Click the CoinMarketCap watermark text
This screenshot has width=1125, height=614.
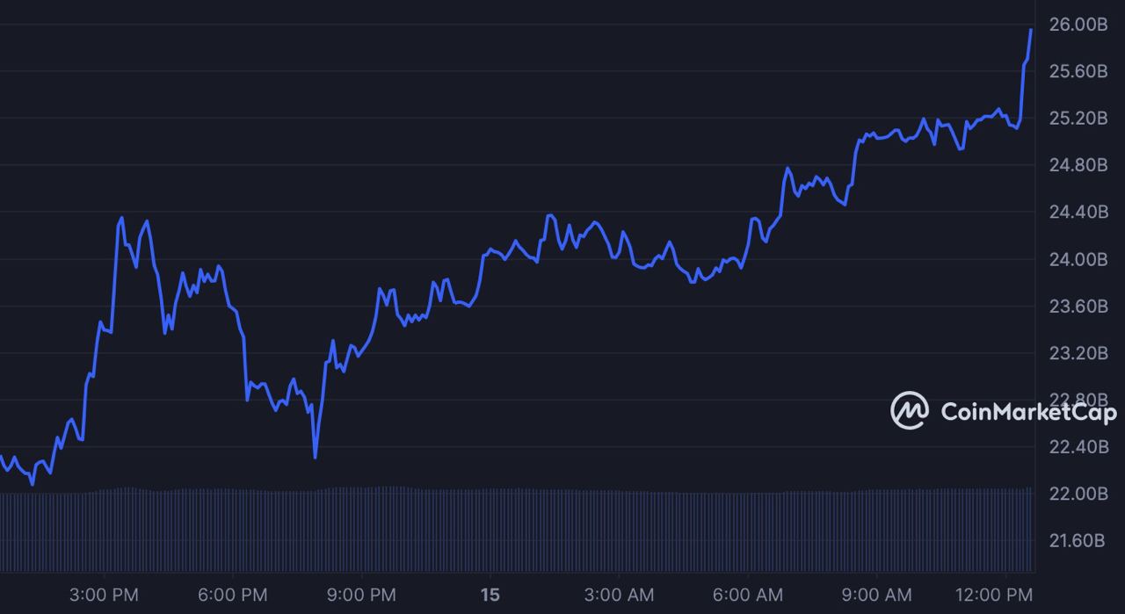click(x=1028, y=411)
